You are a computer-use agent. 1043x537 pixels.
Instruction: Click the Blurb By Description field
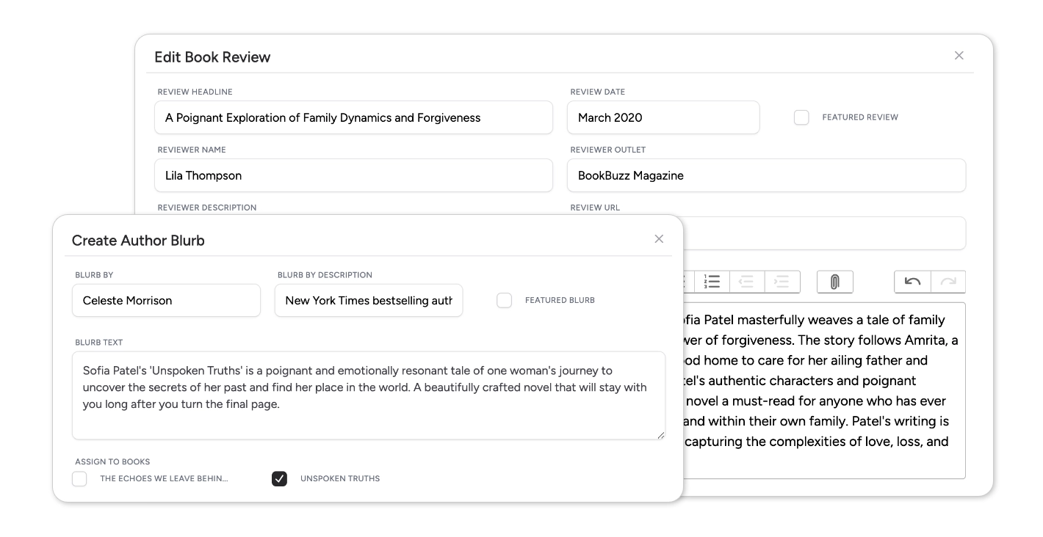[369, 301]
